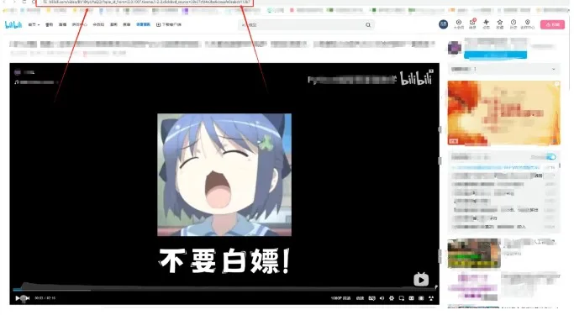Viewport: 574px width, 315px height.
Task: Open the highlighted blue nav item
Action: [x=143, y=24]
